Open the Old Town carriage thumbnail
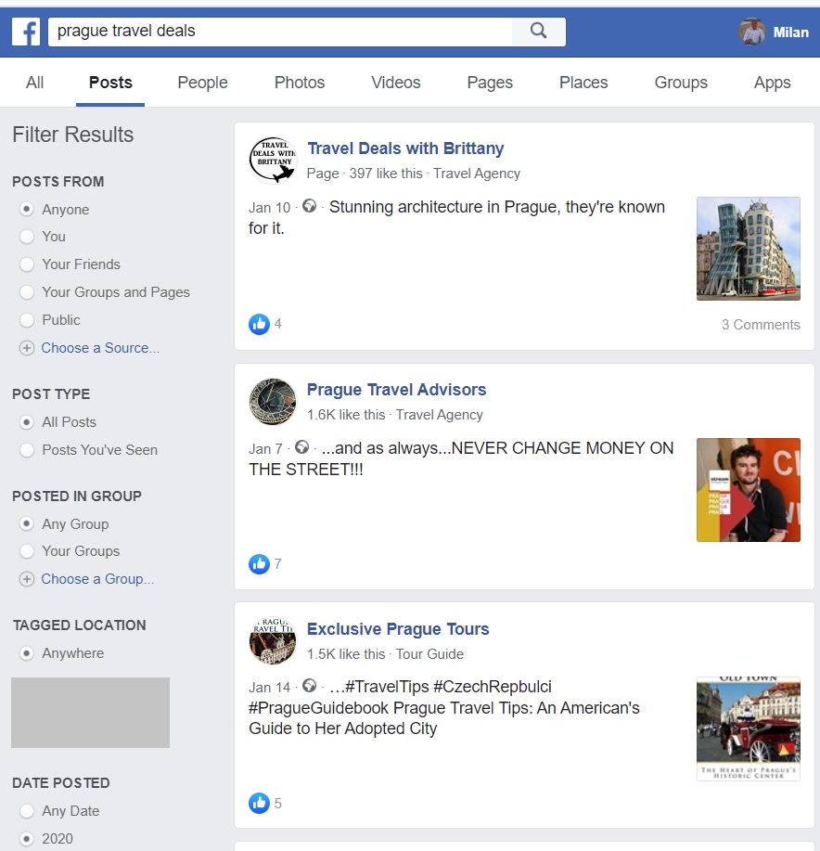The width and height of the screenshot is (820, 851). coord(749,729)
